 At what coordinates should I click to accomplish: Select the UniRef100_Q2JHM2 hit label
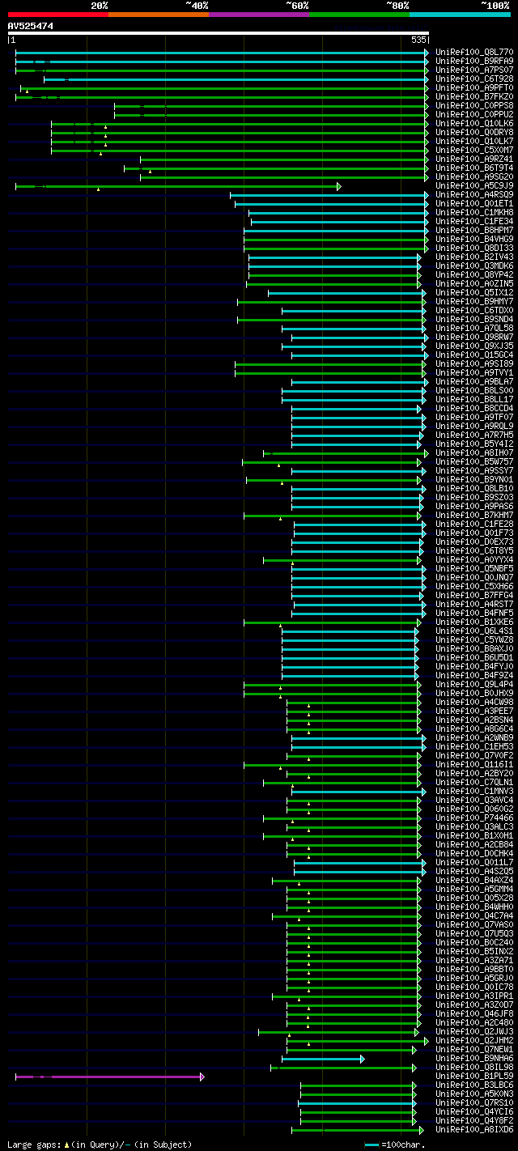coord(474,1041)
